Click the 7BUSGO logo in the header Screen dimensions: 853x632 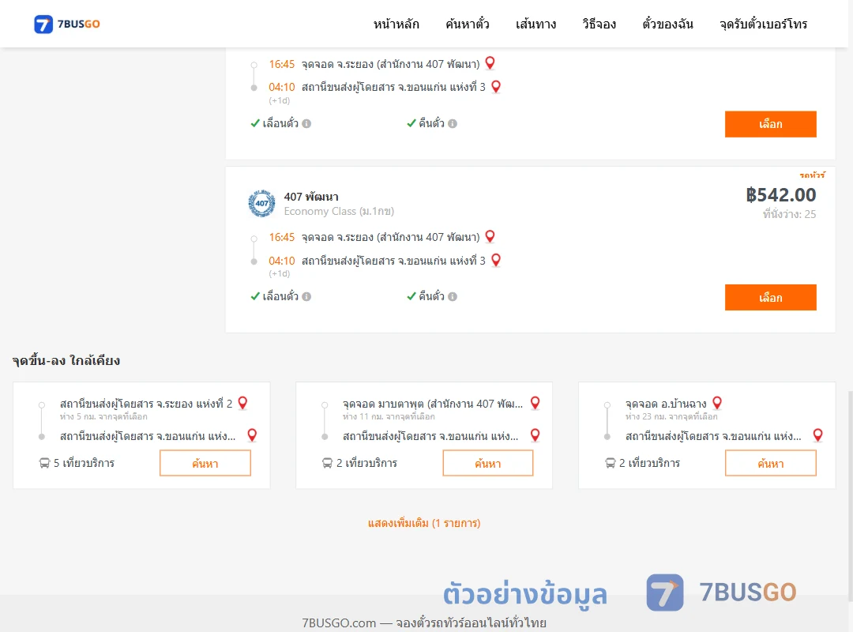(x=67, y=24)
